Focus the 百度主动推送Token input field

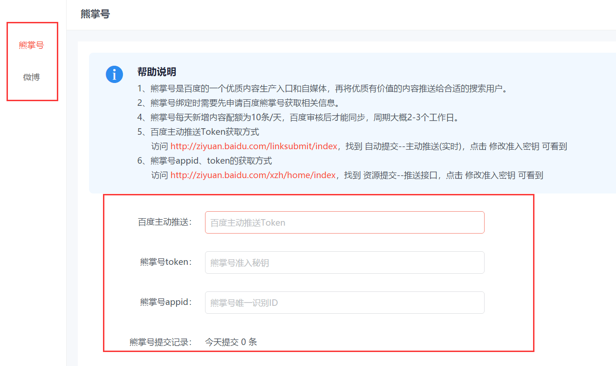click(345, 222)
